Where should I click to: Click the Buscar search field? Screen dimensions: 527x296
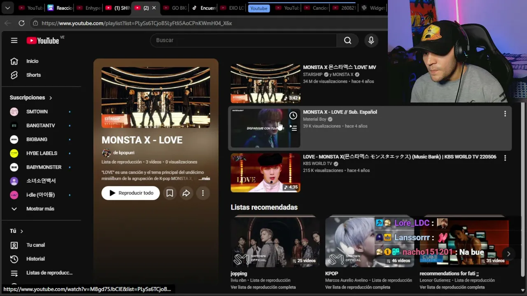pyautogui.click(x=243, y=40)
